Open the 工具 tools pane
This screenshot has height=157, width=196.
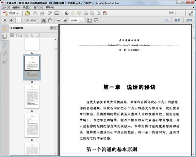(x=166, y=20)
